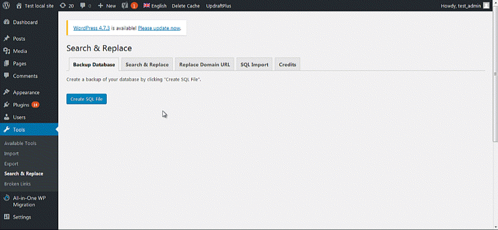The image size is (498, 230).
Task: Click the All-in-One WP Migration icon
Action: point(6,198)
